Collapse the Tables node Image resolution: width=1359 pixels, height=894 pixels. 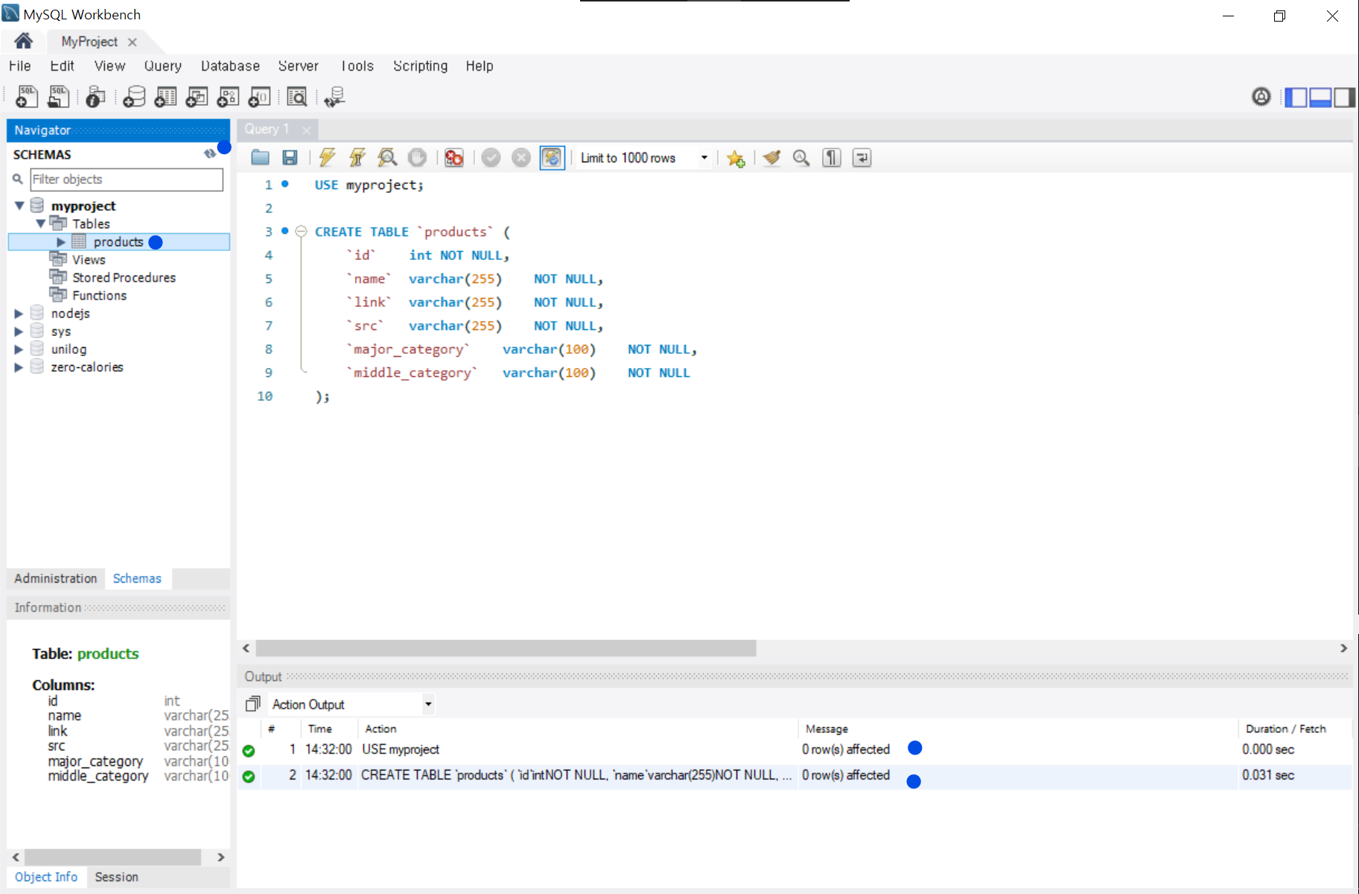tap(41, 223)
